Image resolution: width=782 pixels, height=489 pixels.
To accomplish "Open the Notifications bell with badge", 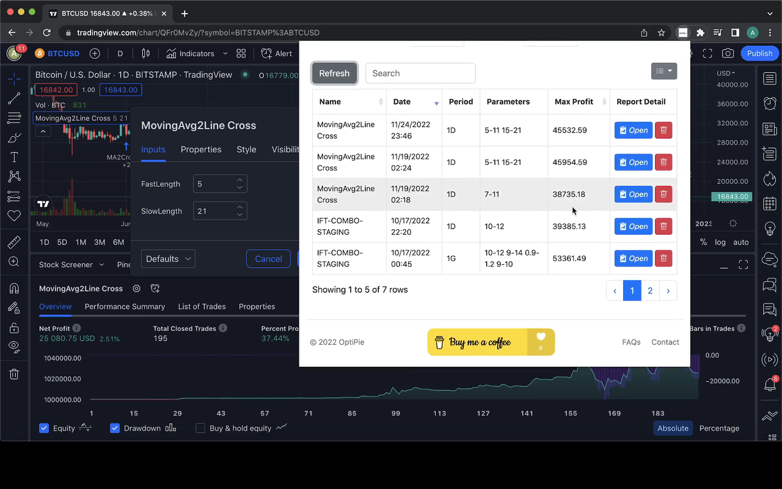I will (x=770, y=384).
